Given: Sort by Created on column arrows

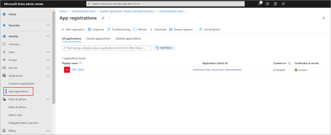Looking at the screenshot, I should 289,63.
